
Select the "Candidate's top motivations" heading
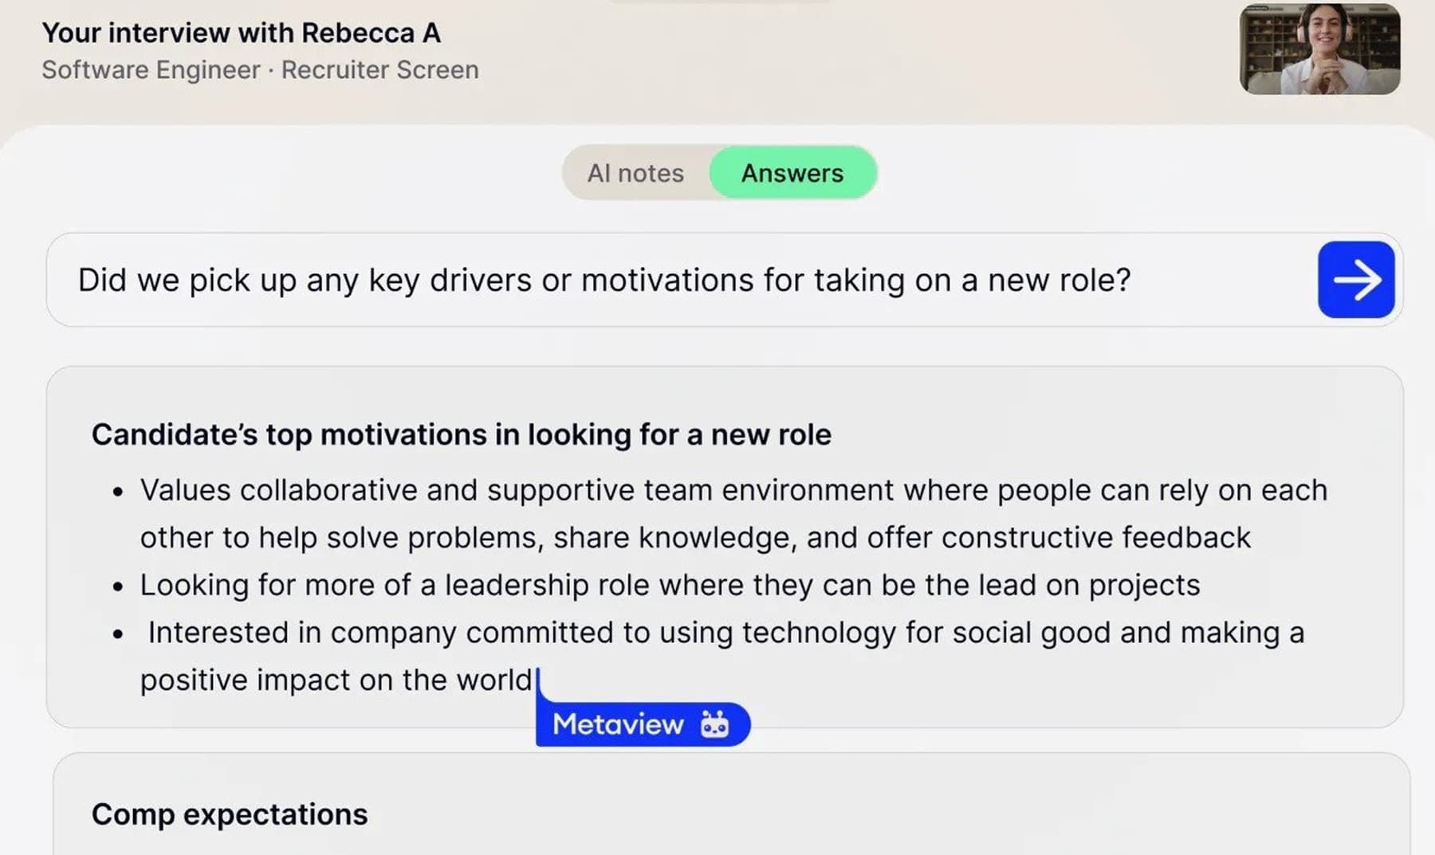point(461,434)
